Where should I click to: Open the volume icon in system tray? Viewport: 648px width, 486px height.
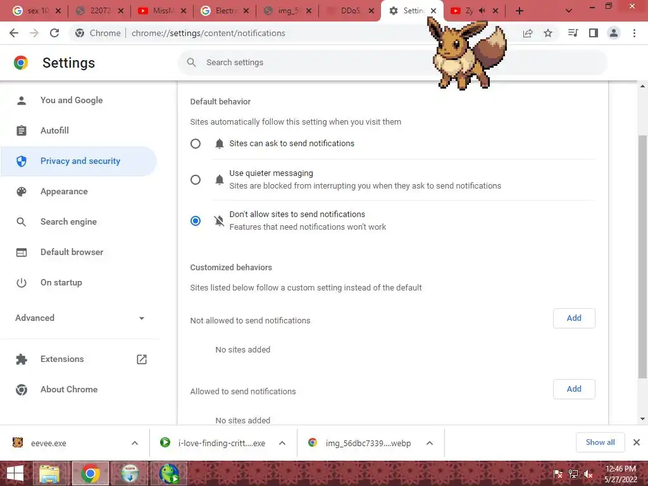pyautogui.click(x=589, y=474)
